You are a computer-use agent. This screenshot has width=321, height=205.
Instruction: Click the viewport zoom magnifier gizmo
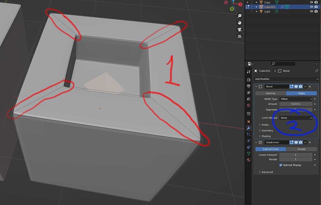[240, 16]
